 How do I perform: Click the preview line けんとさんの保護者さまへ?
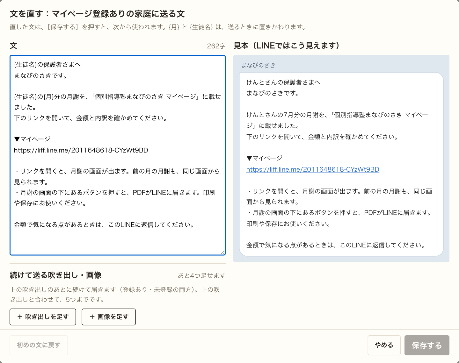point(283,82)
